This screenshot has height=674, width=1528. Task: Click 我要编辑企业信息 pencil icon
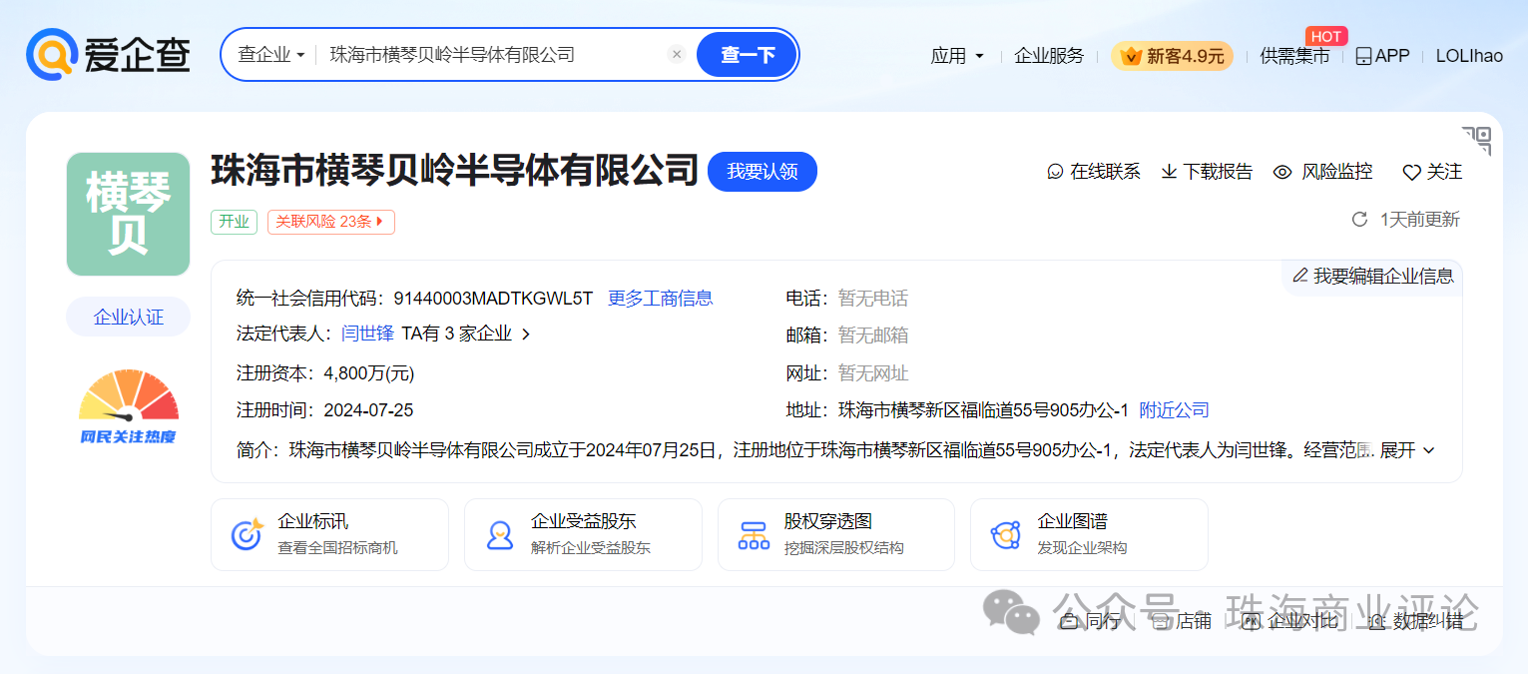click(x=1299, y=276)
